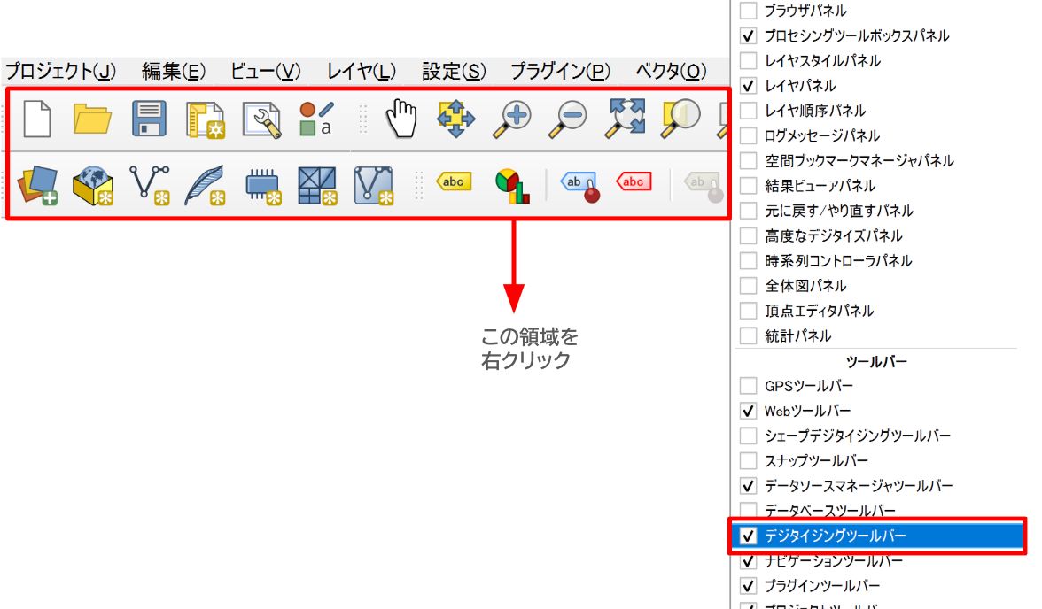Open the プロジェクト(J) menu
This screenshot has height=609, width=1042.
point(60,71)
